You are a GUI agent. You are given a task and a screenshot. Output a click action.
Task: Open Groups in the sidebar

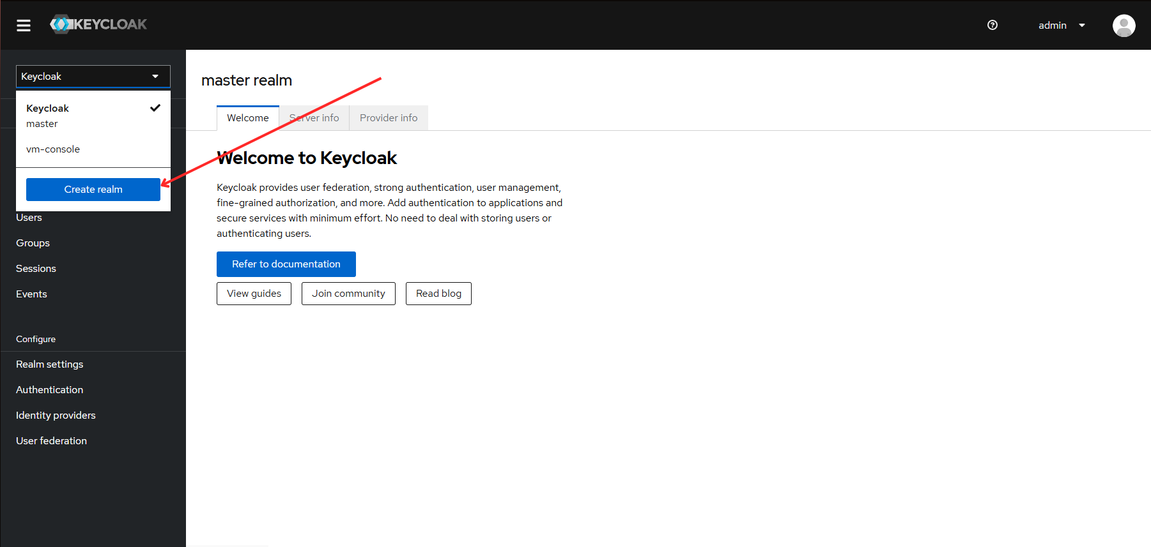click(33, 243)
